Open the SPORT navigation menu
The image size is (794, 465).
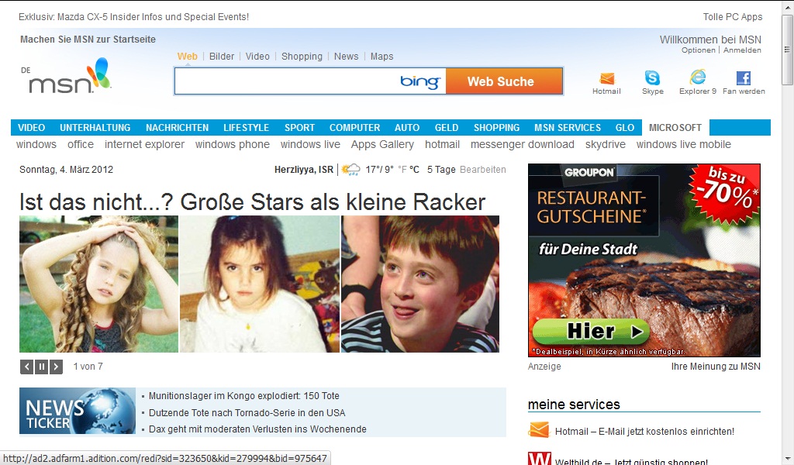[299, 128]
